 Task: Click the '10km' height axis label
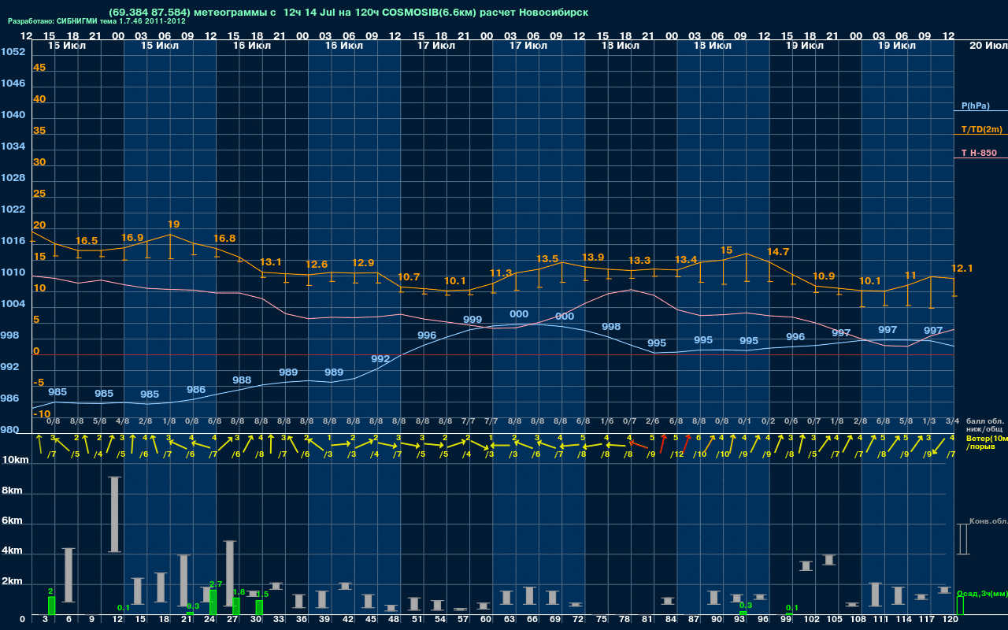[x=14, y=460]
